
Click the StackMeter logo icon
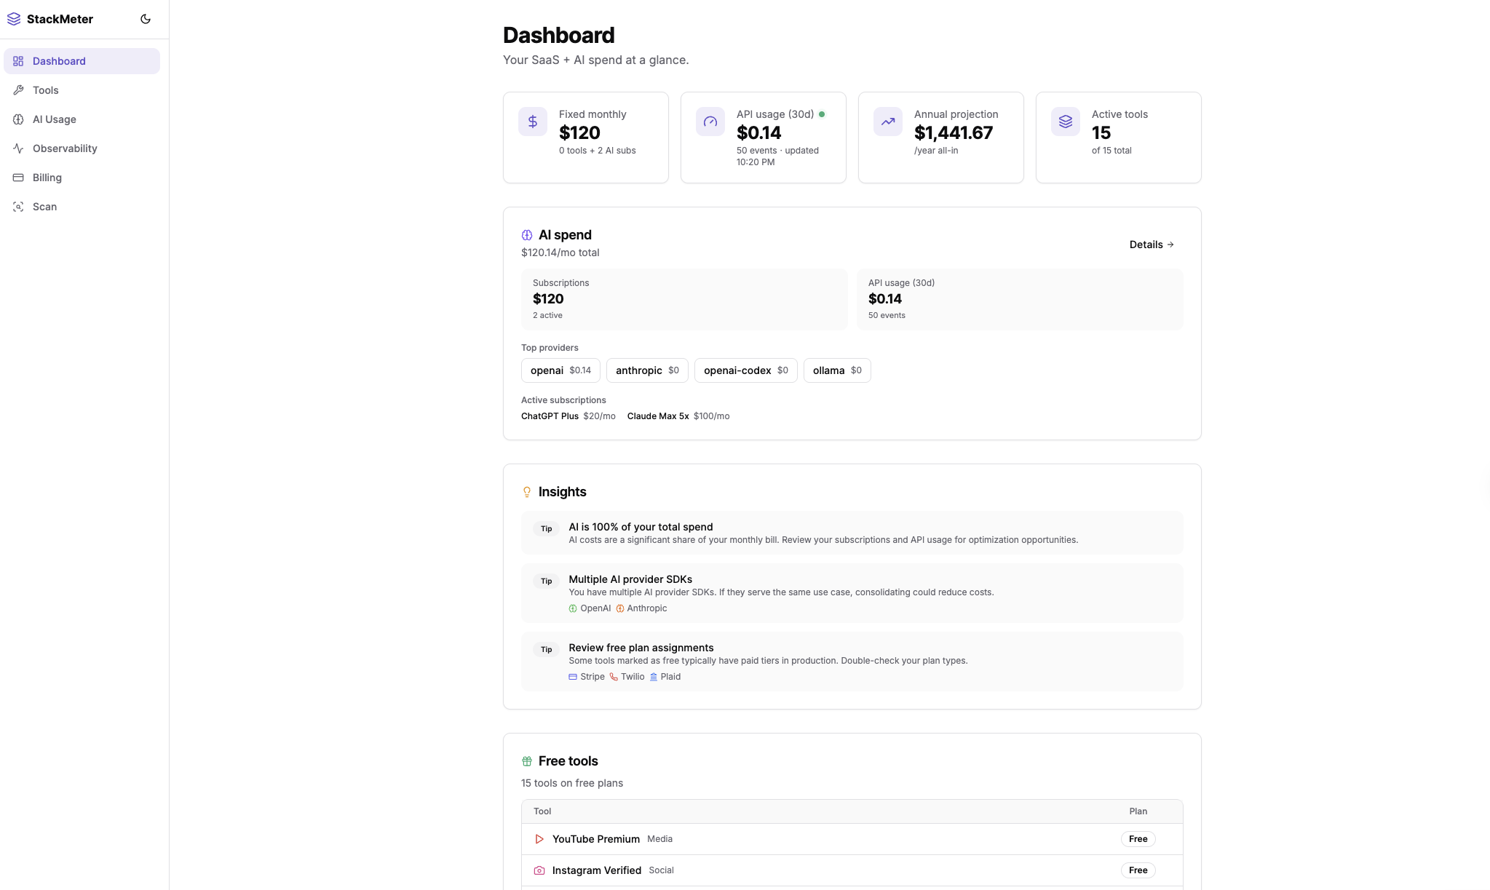coord(14,18)
